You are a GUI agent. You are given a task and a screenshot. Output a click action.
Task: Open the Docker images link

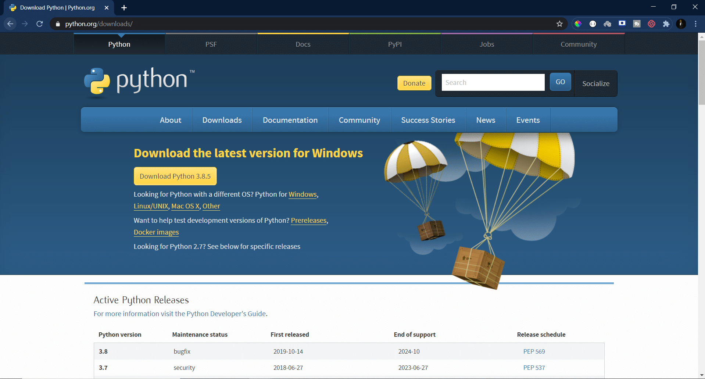[x=156, y=232]
